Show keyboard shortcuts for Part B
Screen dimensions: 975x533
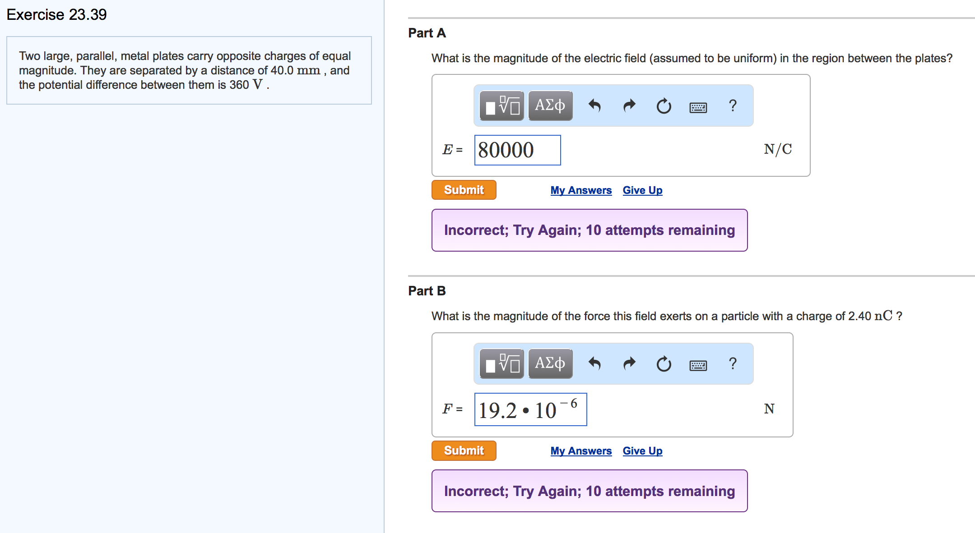pyautogui.click(x=698, y=365)
